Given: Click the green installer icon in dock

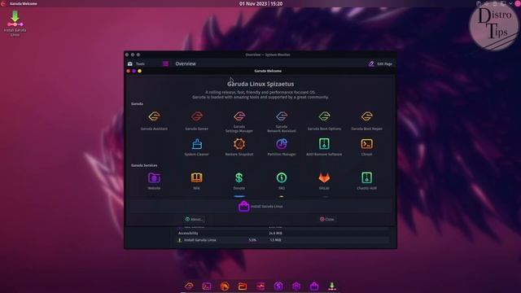Looking at the screenshot, I should pos(332,286).
